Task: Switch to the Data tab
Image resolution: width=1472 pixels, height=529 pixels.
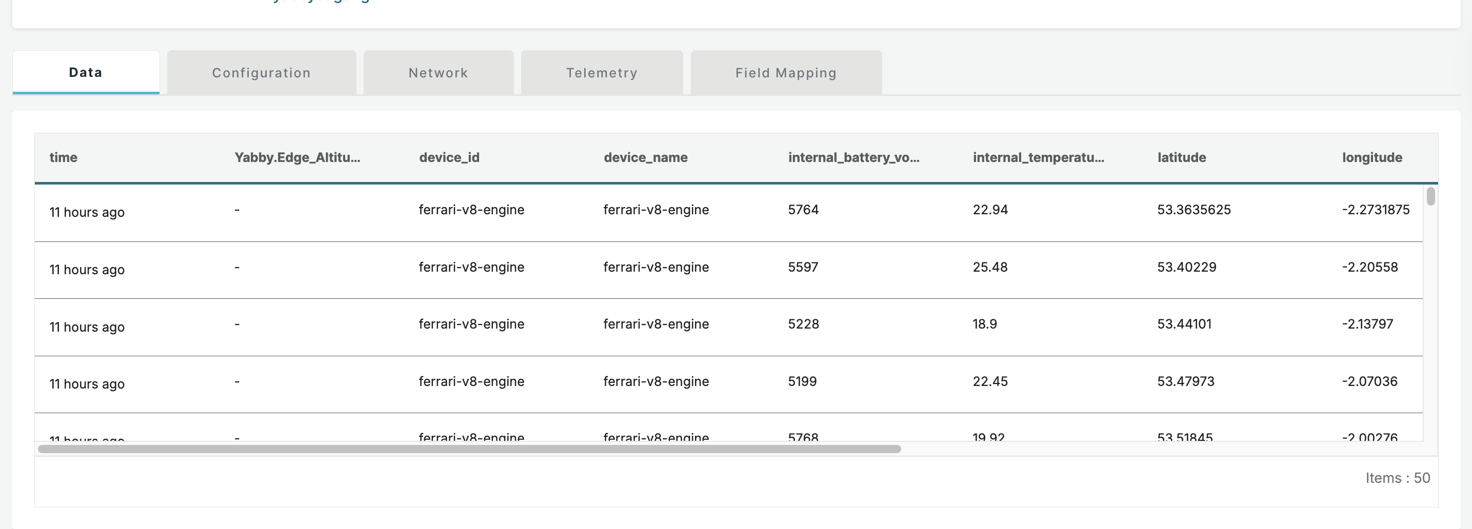Action: 86,73
